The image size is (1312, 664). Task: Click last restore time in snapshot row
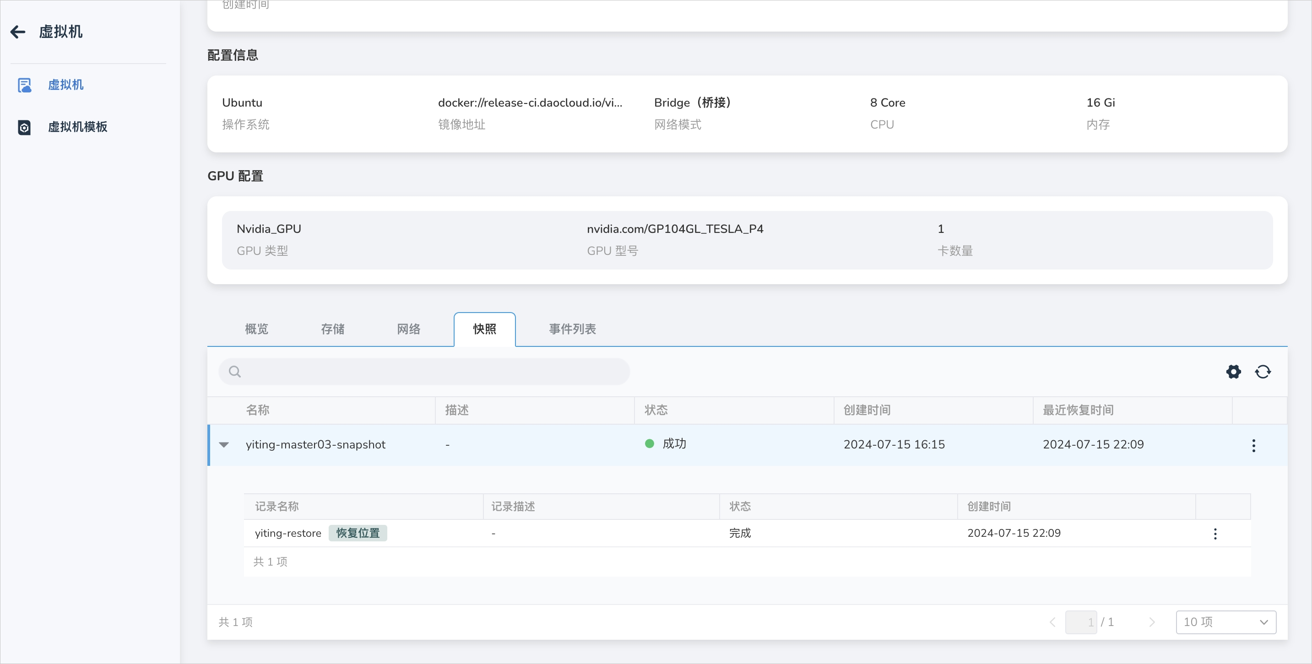tap(1093, 444)
